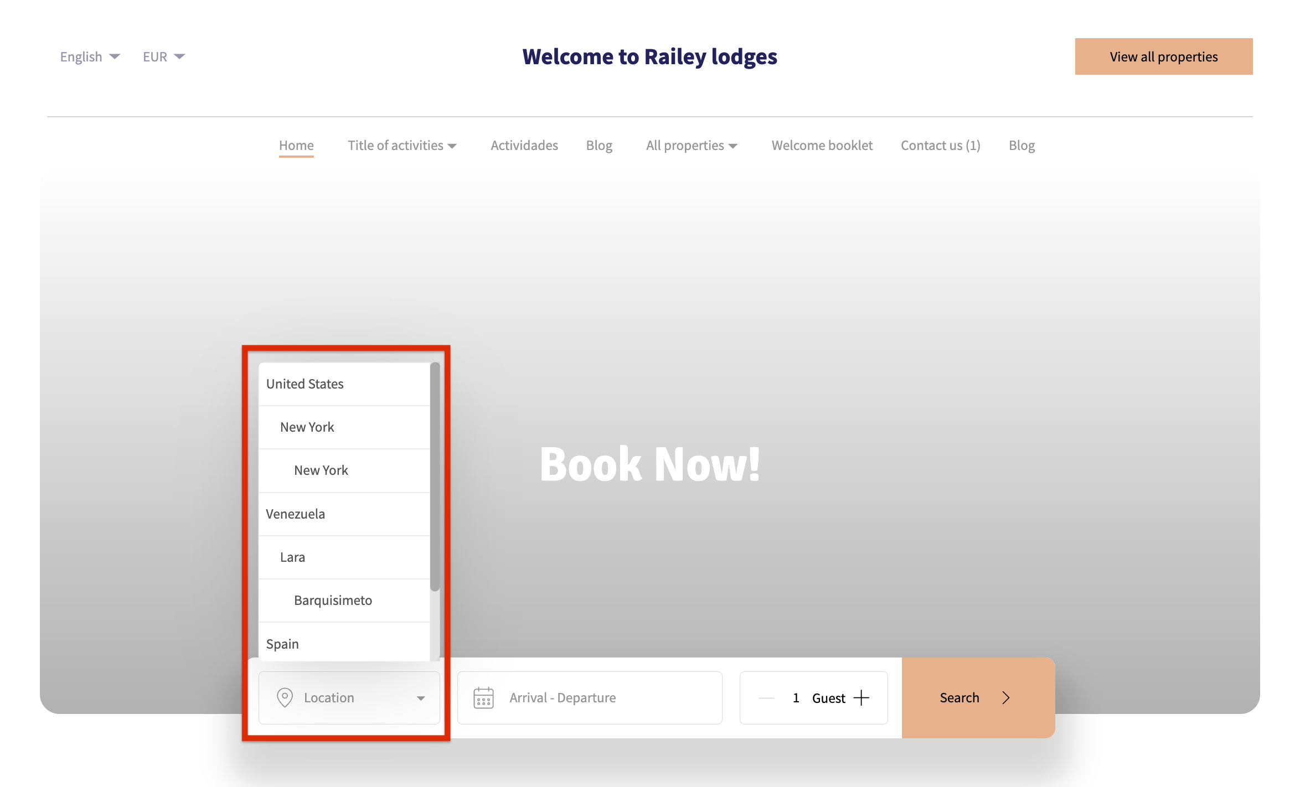Viewport: 1300px width, 787px height.
Task: Increase guest count with plus icon
Action: coord(861,697)
